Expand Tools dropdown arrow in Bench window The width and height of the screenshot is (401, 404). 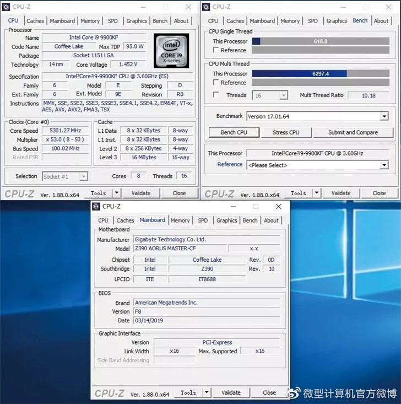[x=317, y=193]
